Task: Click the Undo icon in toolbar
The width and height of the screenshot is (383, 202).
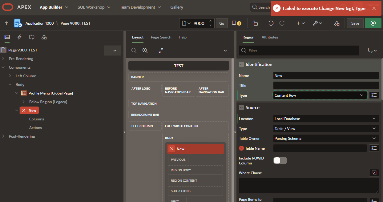Action: (x=271, y=23)
